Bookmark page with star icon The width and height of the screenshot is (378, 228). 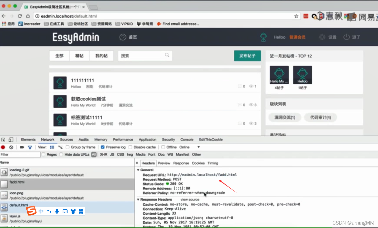296,16
